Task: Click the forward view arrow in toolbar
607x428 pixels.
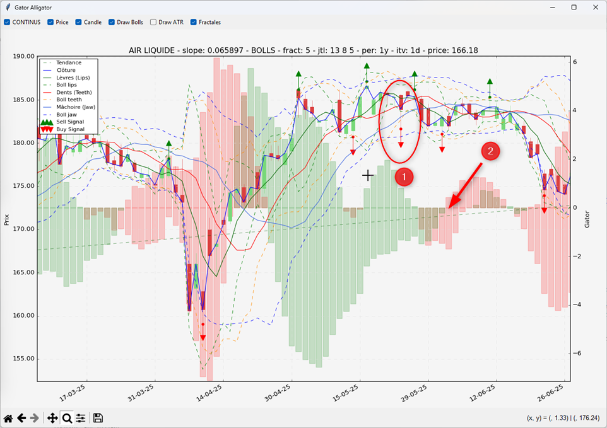Action: [35, 418]
